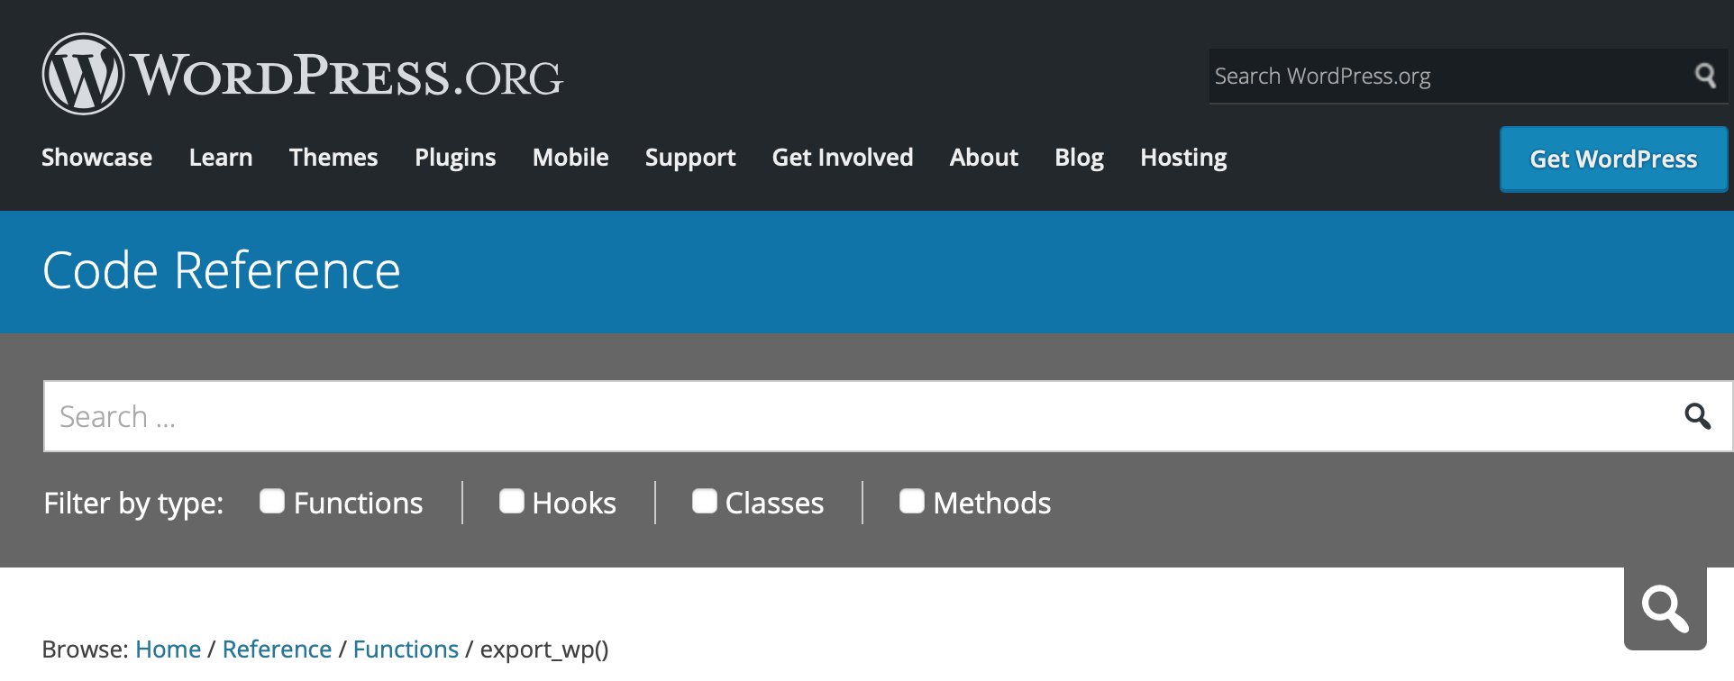This screenshot has width=1734, height=681.
Task: Tick the Classes filter checkbox
Action: (x=705, y=501)
